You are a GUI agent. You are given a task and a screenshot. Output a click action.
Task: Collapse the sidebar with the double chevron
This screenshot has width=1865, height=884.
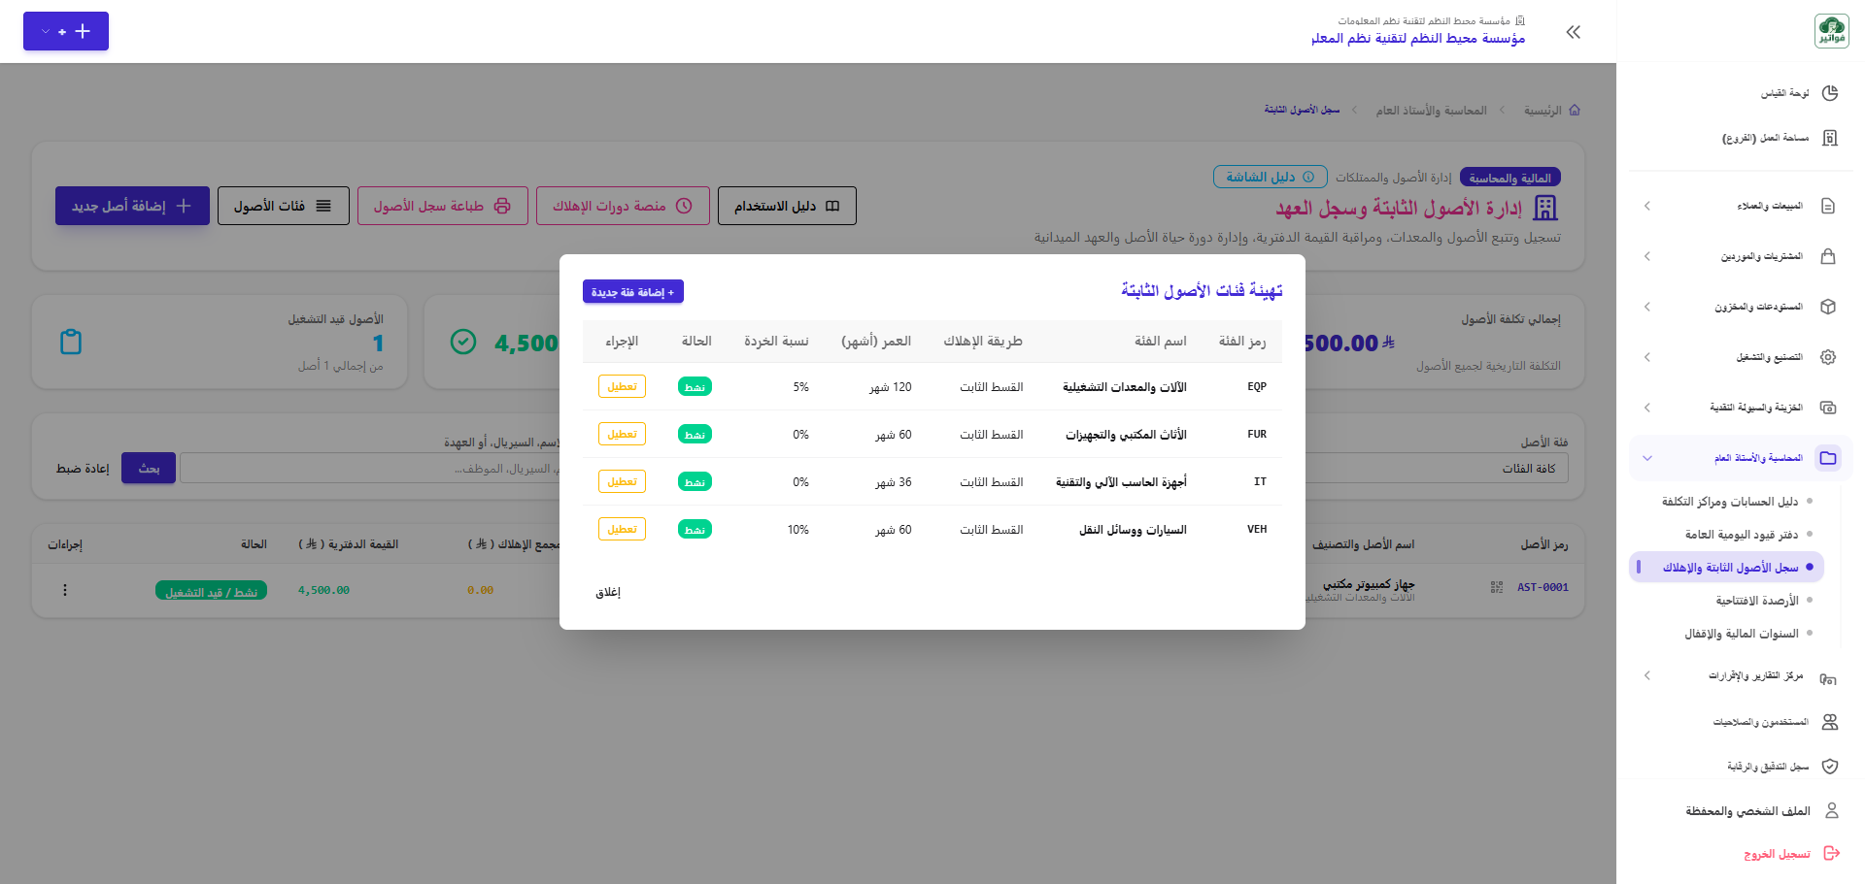1574,32
